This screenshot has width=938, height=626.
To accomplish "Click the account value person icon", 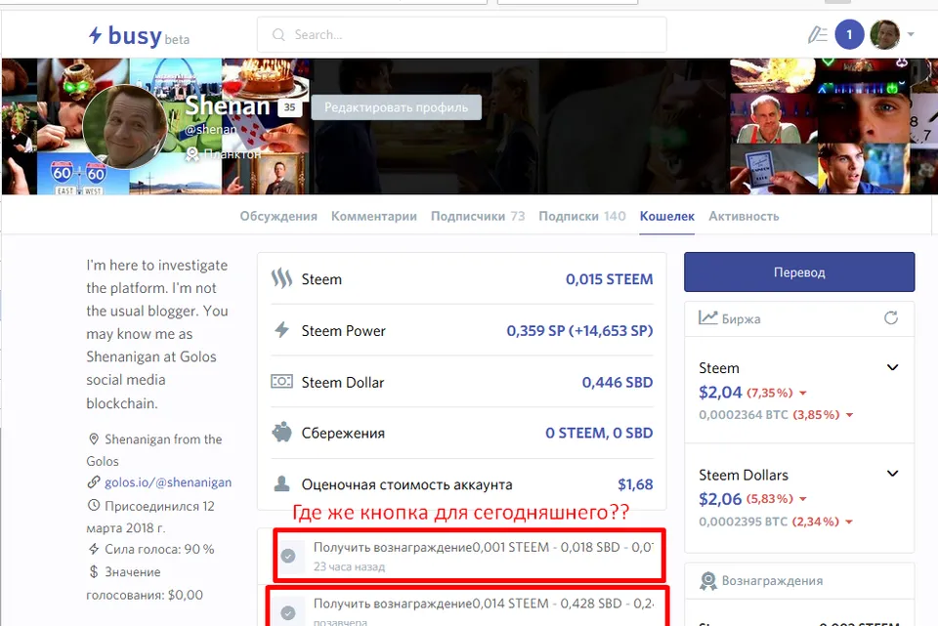I will coord(281,483).
